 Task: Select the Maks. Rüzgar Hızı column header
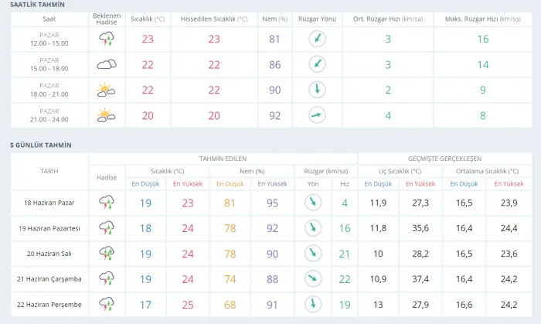coord(483,19)
